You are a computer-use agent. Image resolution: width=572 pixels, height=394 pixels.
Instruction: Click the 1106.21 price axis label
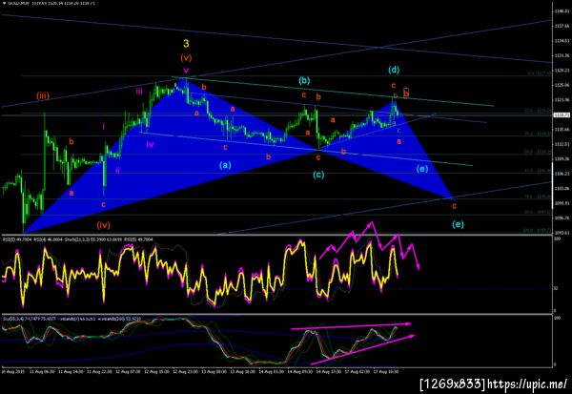click(x=562, y=174)
